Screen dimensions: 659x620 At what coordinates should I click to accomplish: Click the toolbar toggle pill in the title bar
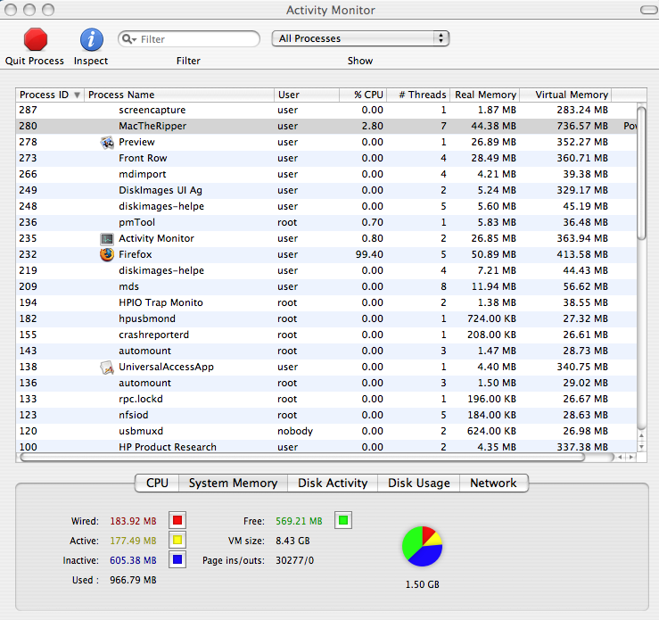pyautogui.click(x=649, y=10)
